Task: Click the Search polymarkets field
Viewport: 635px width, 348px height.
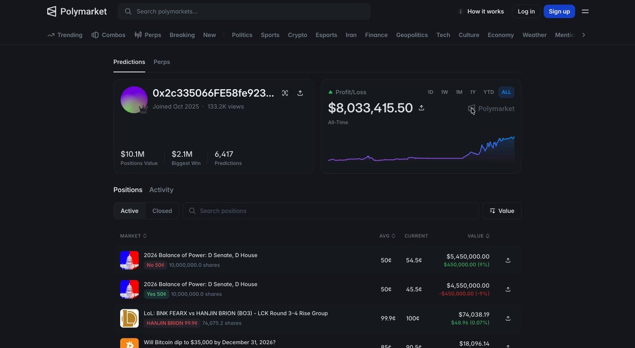Action: 244,11
